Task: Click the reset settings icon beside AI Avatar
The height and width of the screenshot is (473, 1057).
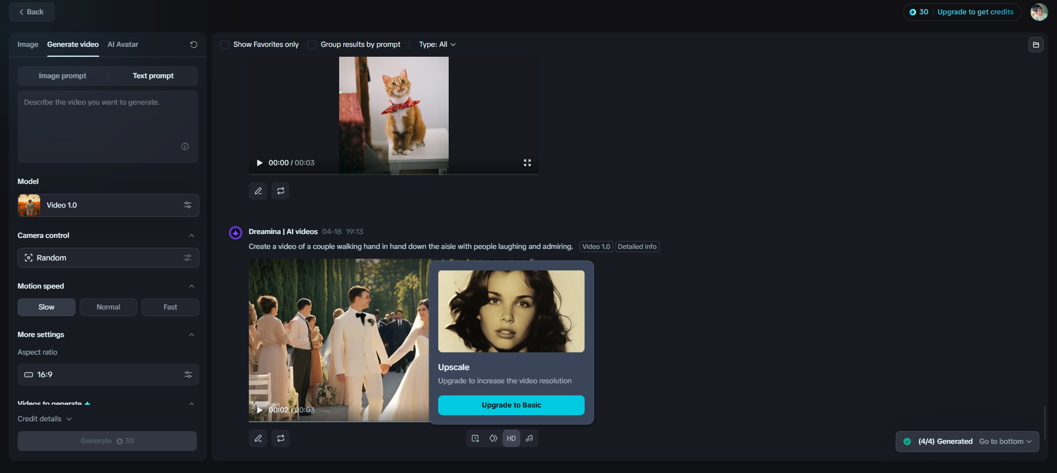Action: coord(194,45)
